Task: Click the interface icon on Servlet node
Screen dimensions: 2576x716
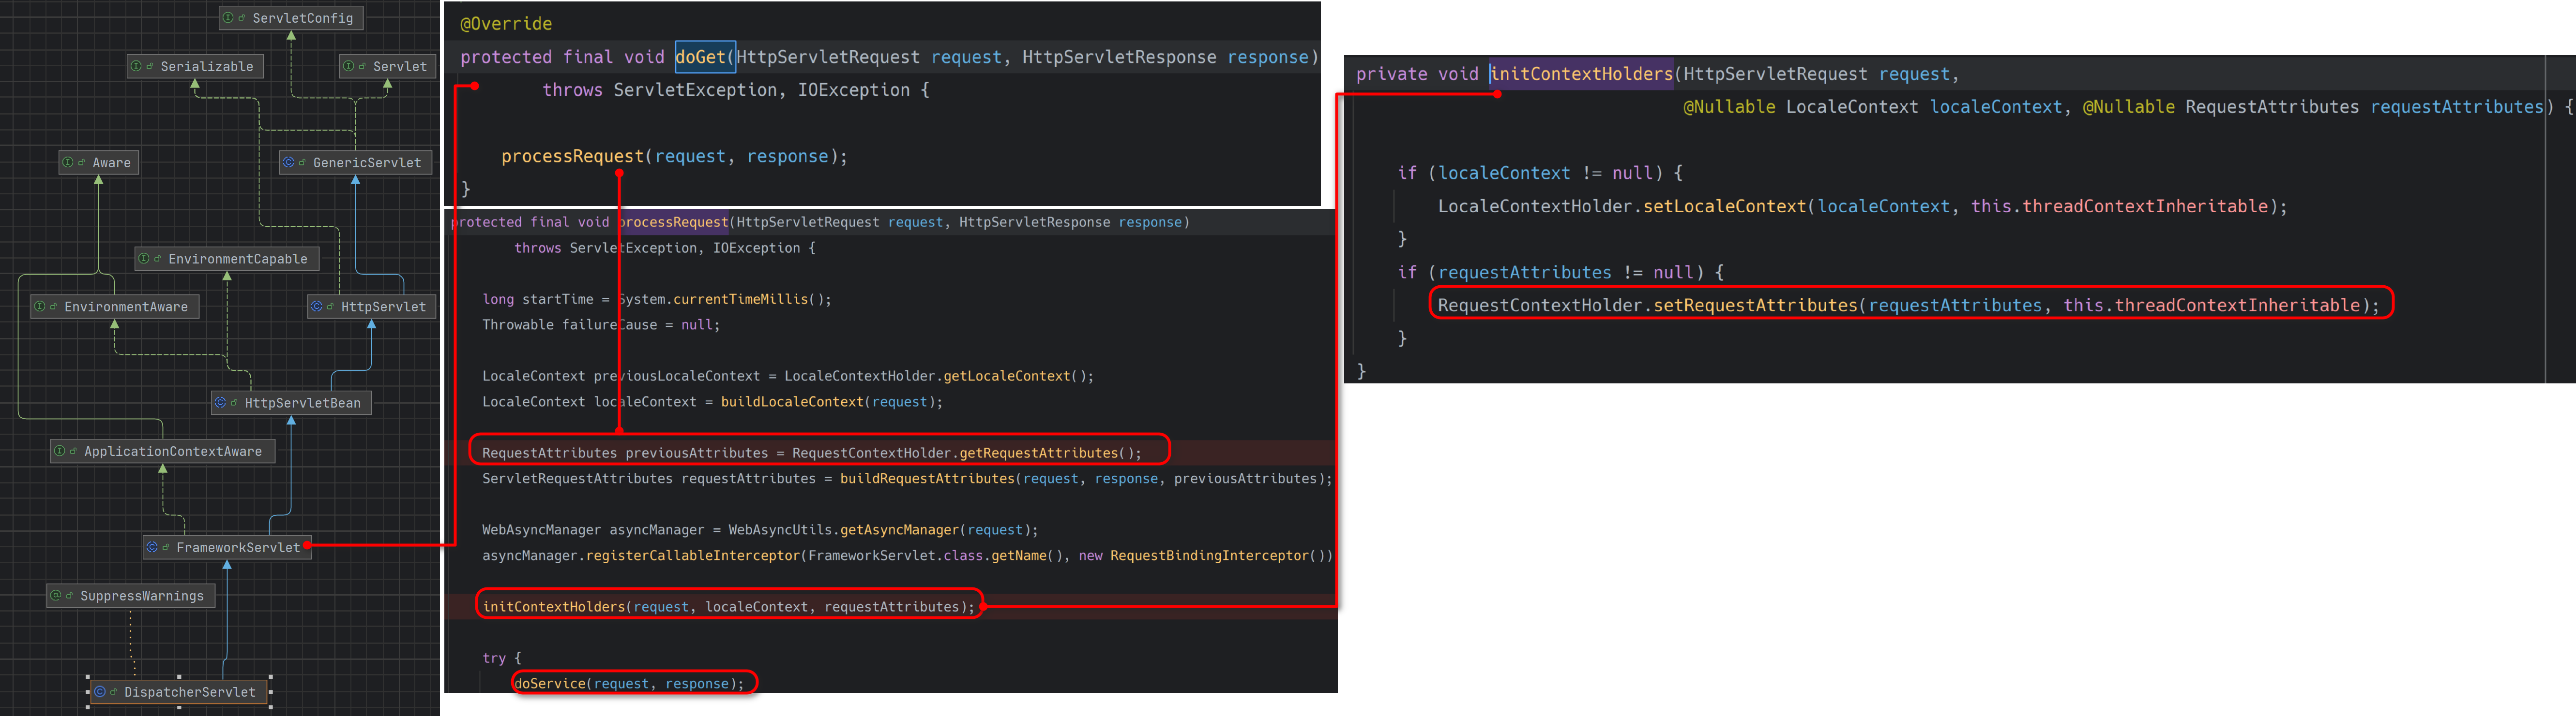Action: (348, 66)
